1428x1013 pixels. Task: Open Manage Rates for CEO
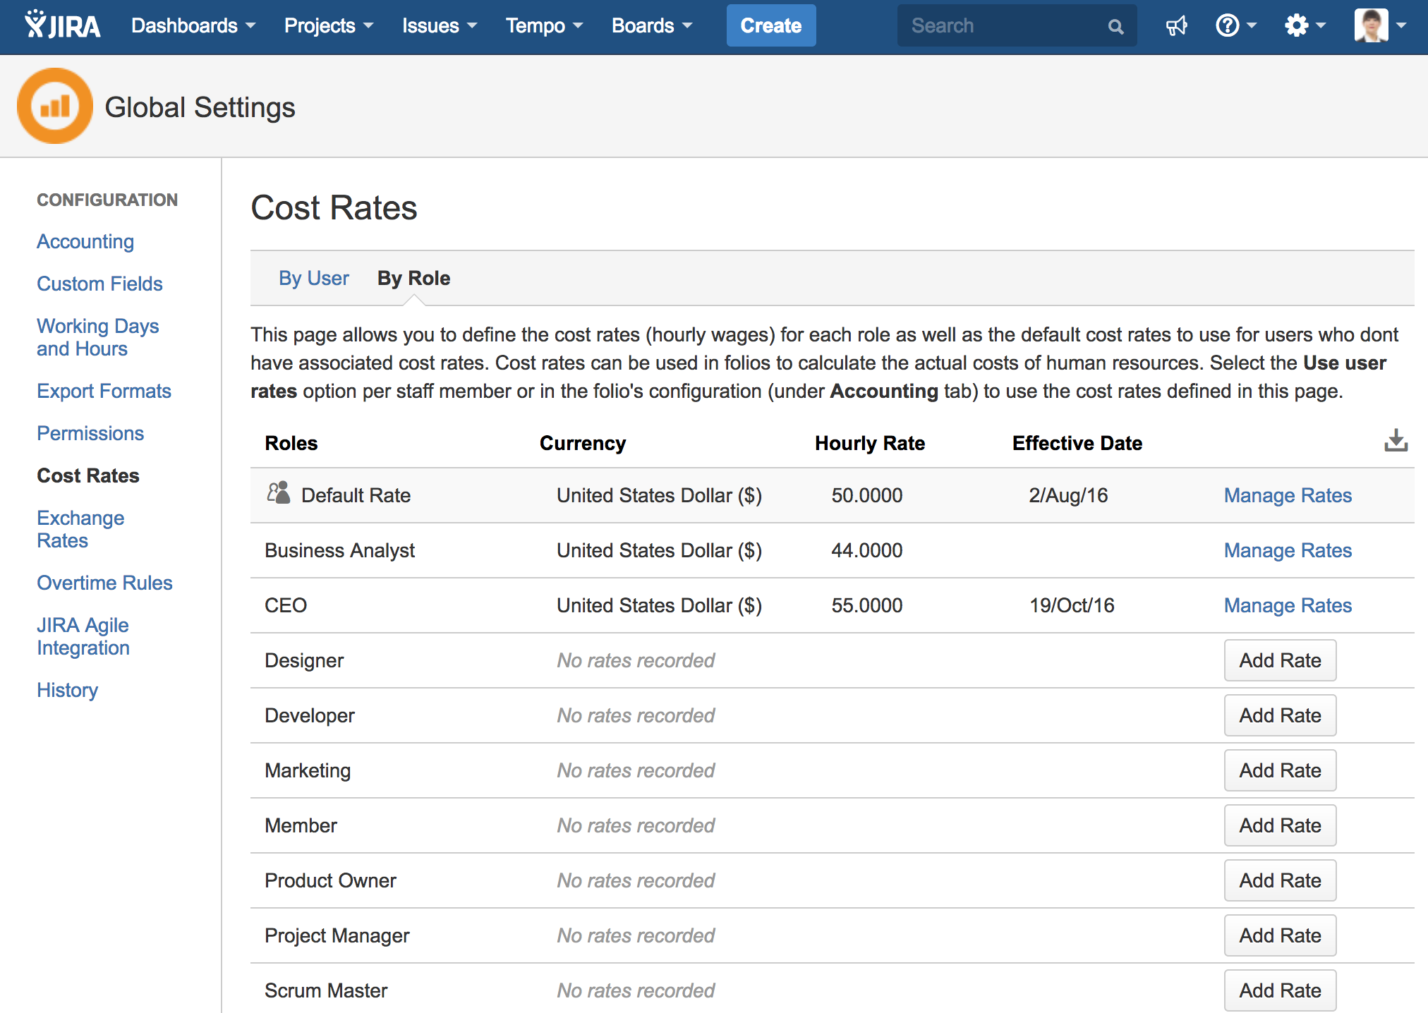[1287, 605]
